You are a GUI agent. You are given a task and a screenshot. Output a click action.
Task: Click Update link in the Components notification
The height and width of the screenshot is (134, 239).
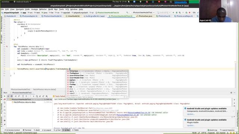pyautogui.click(x=191, y=114)
